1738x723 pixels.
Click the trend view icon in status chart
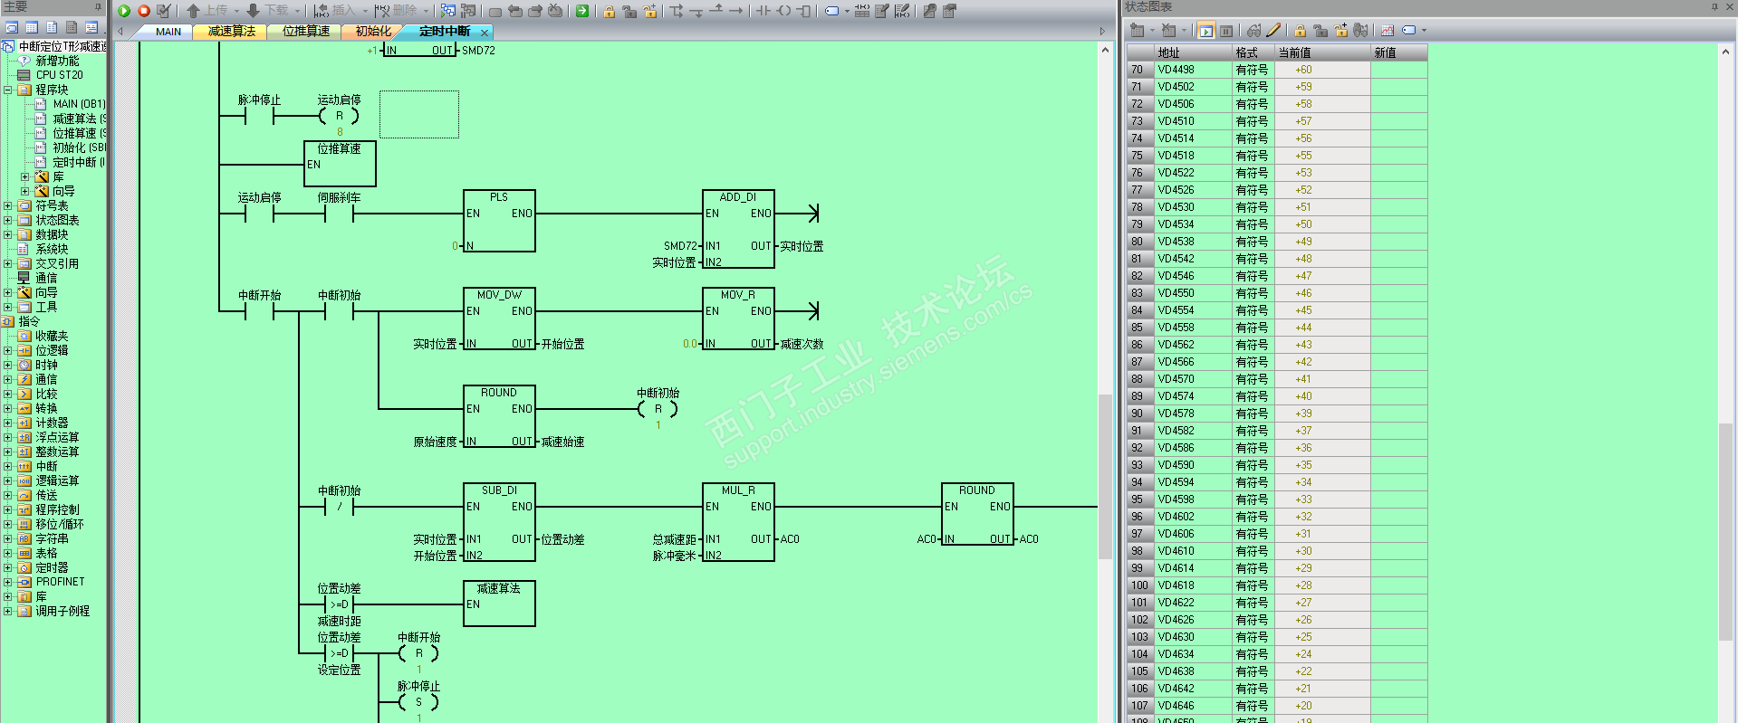tap(1388, 31)
